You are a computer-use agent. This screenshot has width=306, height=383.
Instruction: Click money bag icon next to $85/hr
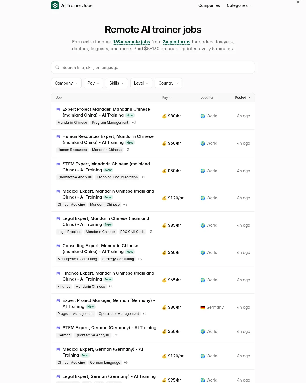click(164, 225)
